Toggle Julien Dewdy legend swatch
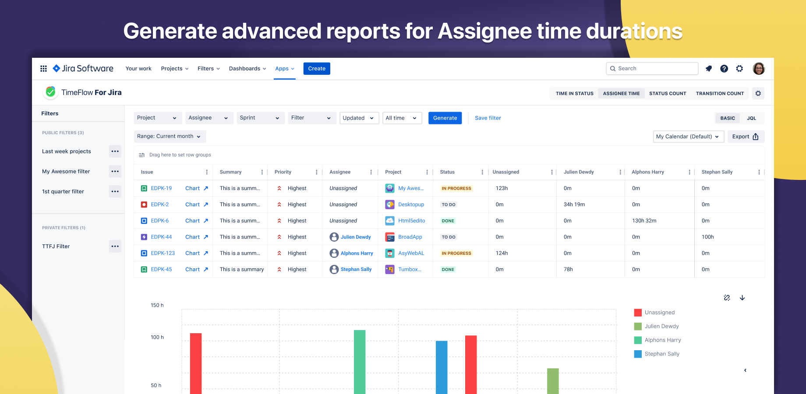 (x=638, y=327)
